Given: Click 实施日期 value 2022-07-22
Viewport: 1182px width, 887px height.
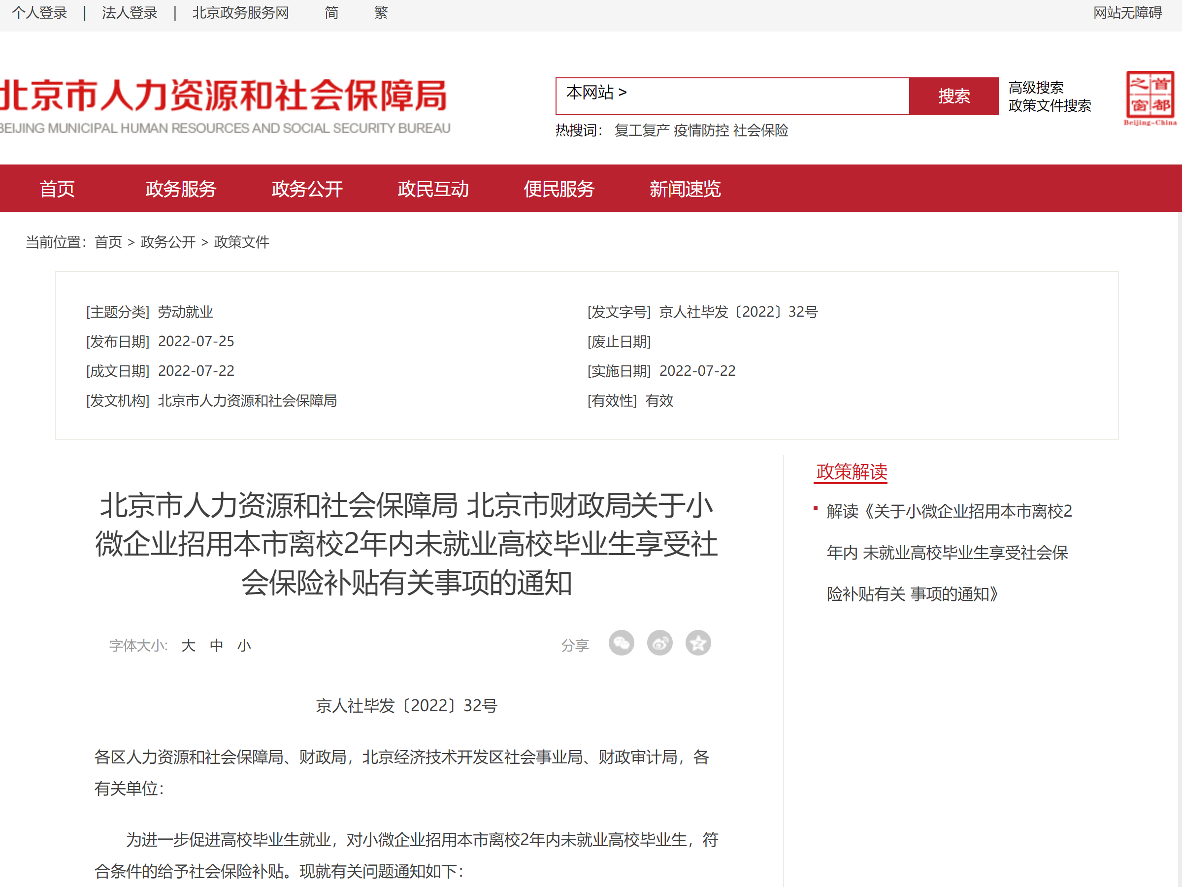Looking at the screenshot, I should tap(697, 371).
